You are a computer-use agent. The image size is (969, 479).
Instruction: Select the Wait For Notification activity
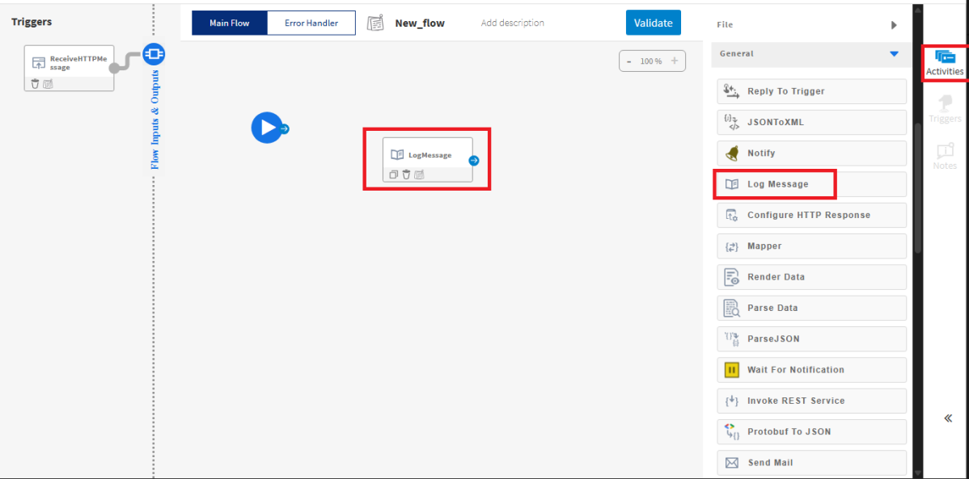[812, 370]
